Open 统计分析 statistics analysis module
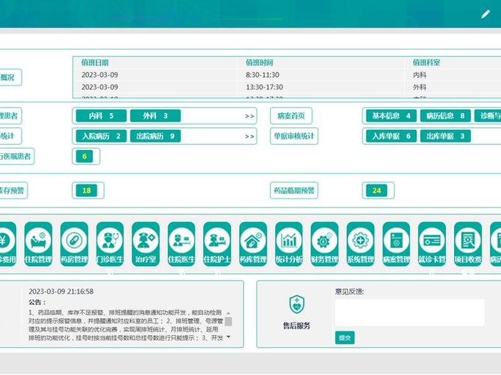Image resolution: width=501 pixels, height=375 pixels. 289,244
